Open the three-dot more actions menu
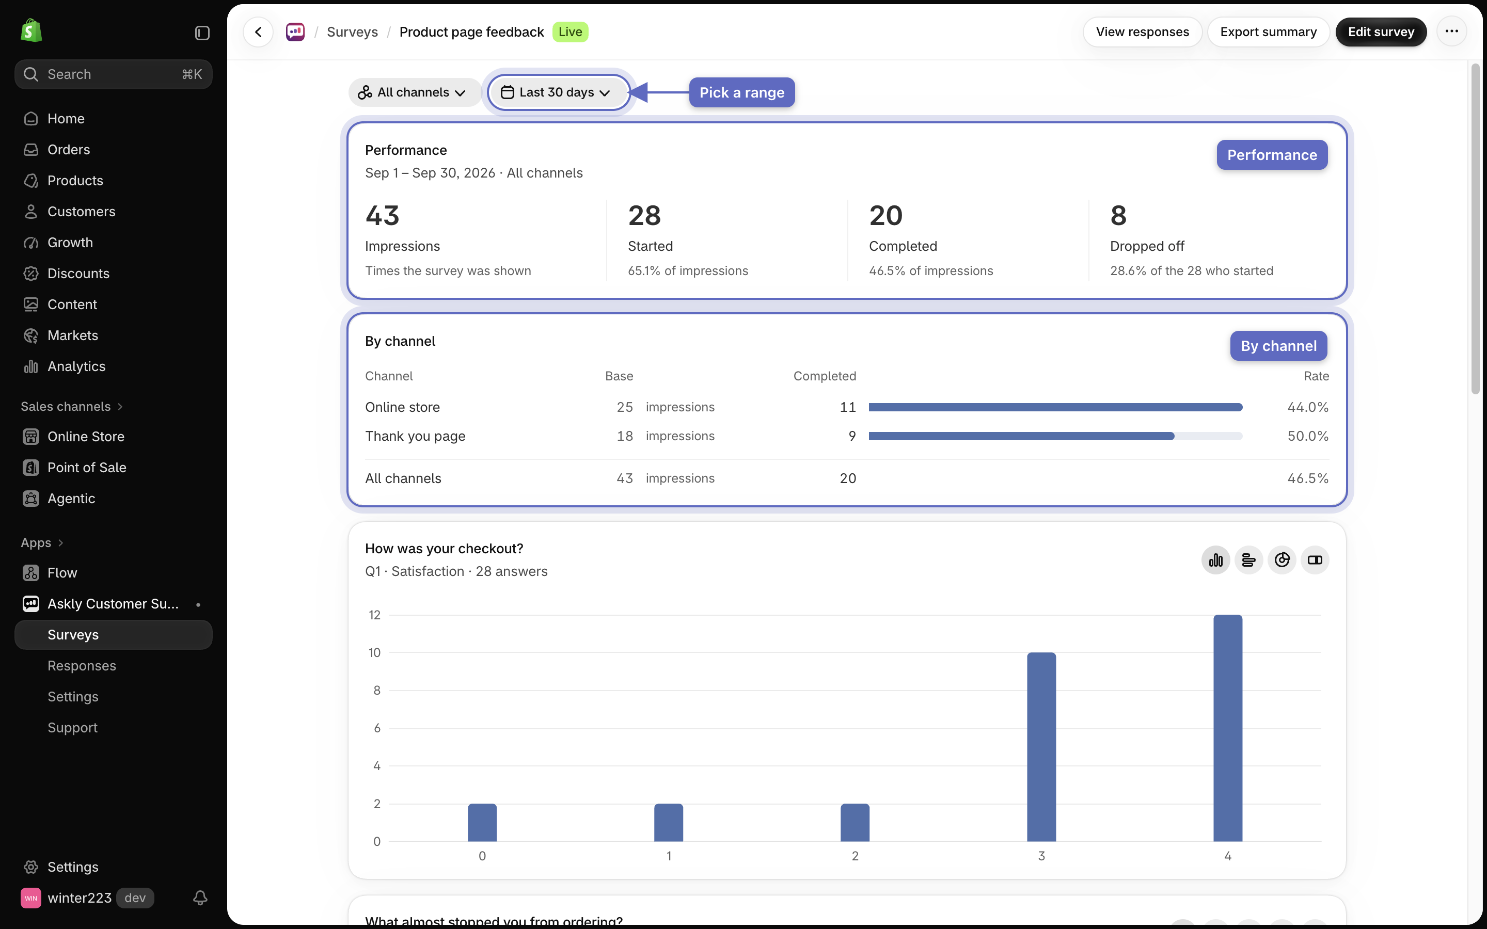This screenshot has height=929, width=1487. click(x=1451, y=32)
